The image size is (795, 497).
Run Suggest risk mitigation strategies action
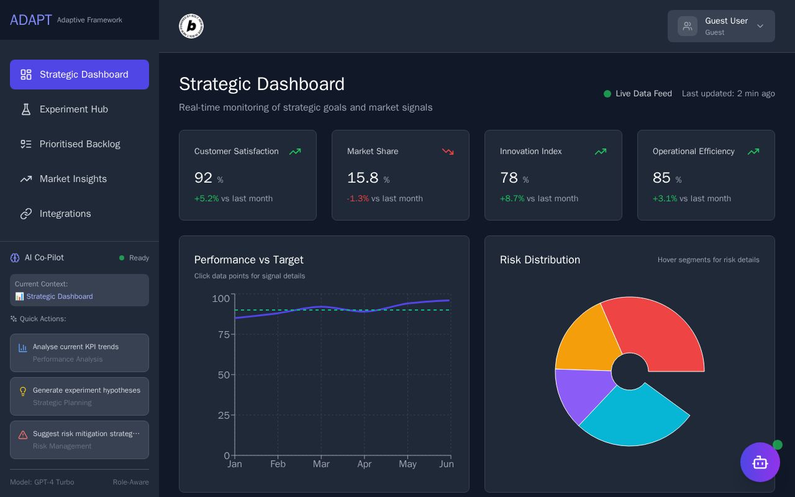79,440
